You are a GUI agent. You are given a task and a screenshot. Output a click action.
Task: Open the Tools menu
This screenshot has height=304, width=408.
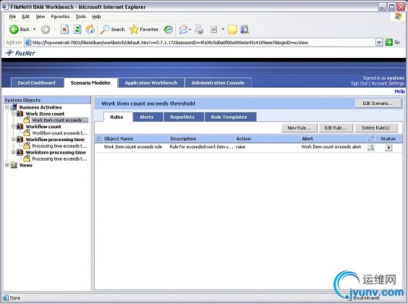click(x=81, y=17)
